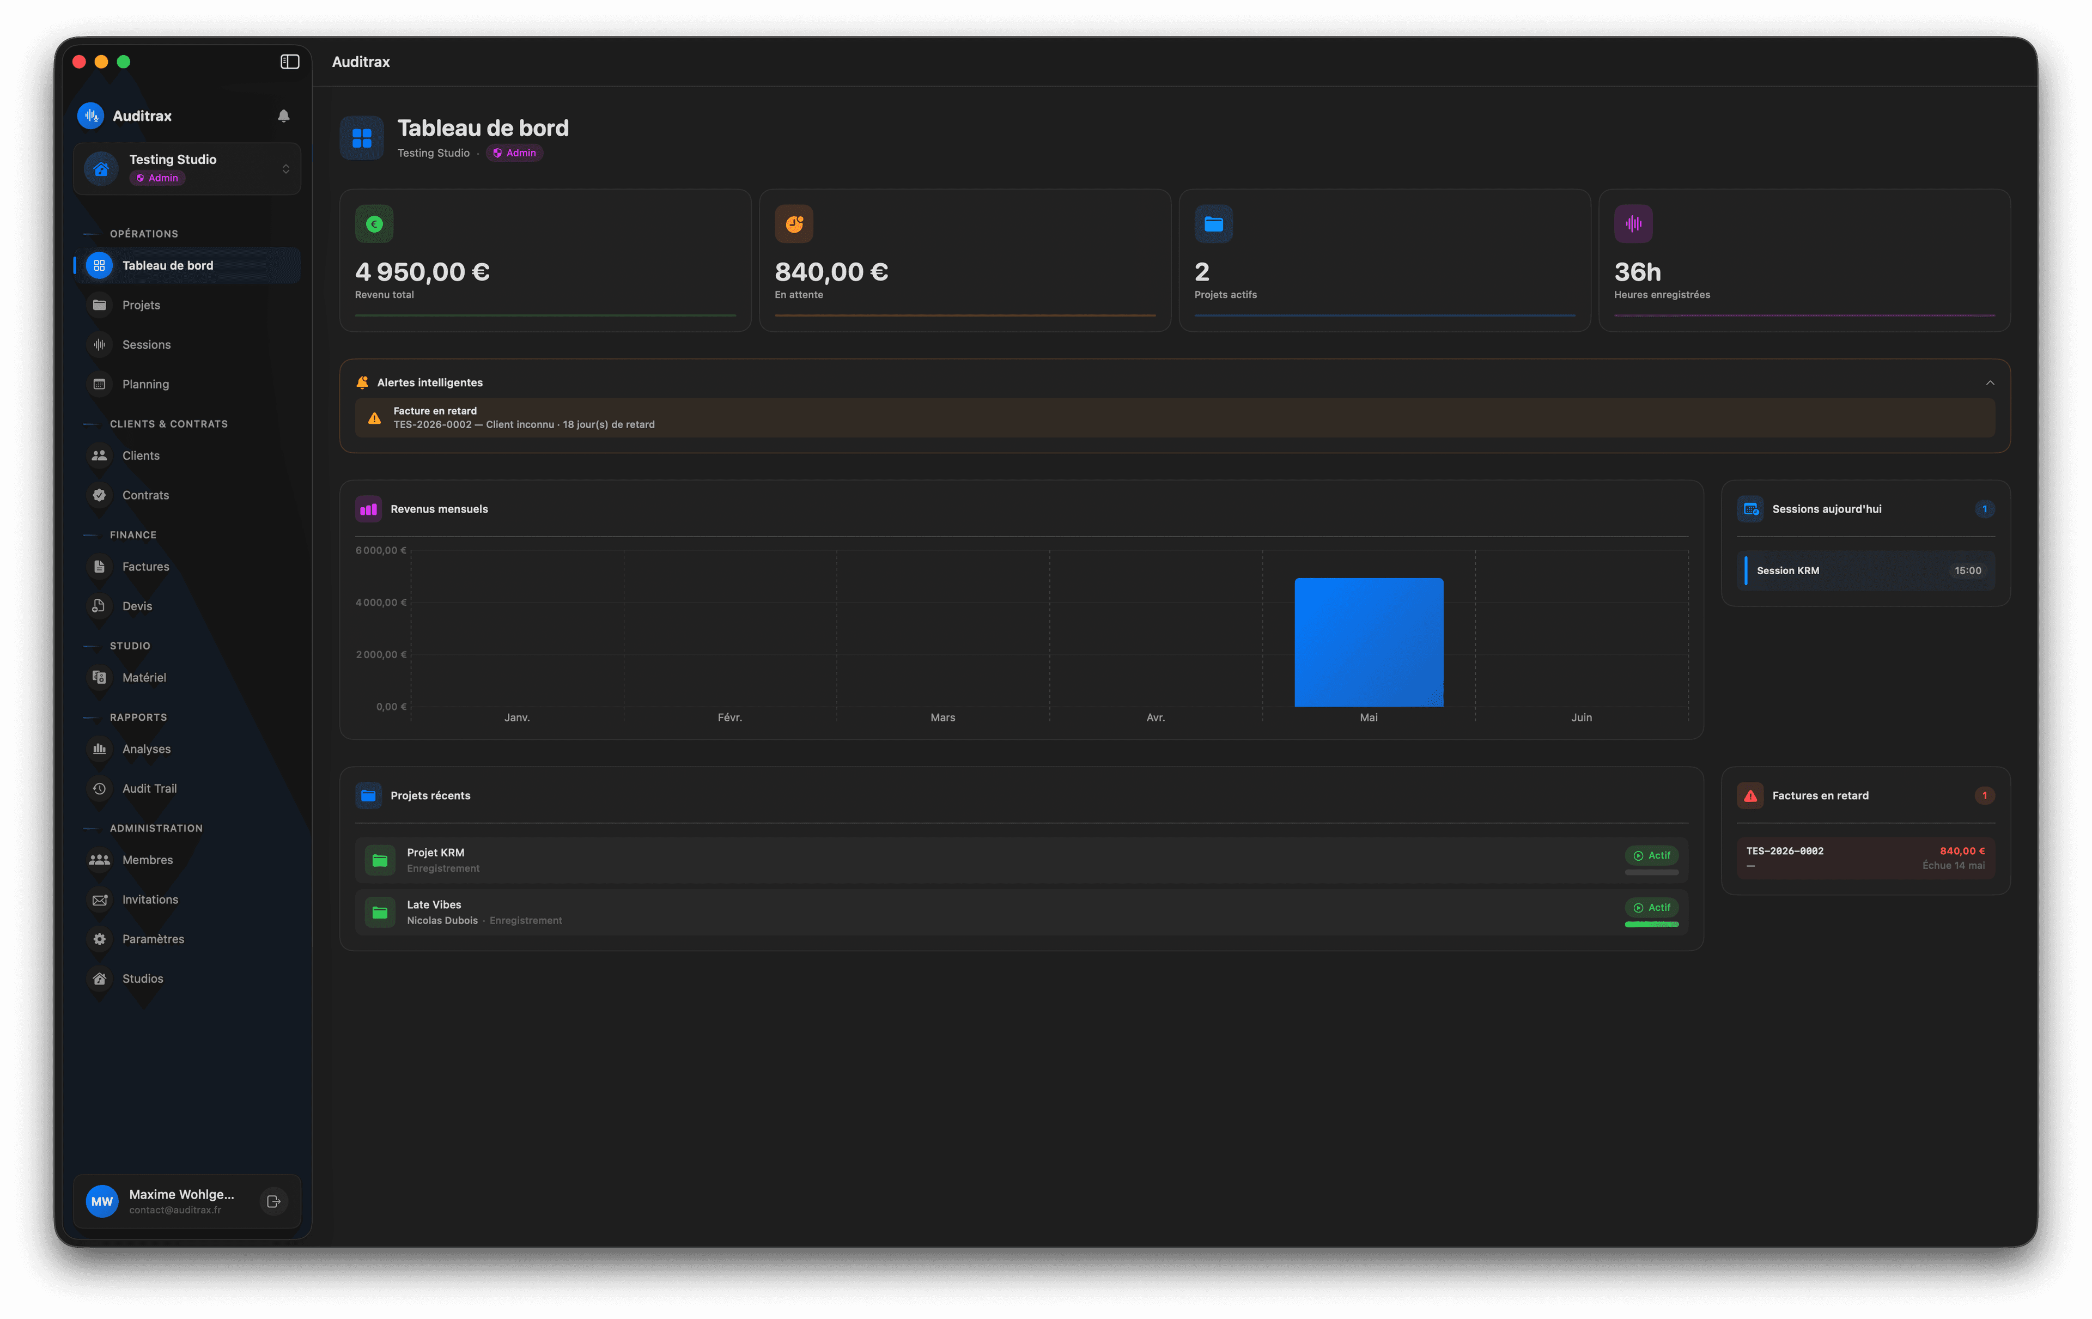Click the Sessions aujourd'hui count badge

click(1984, 509)
